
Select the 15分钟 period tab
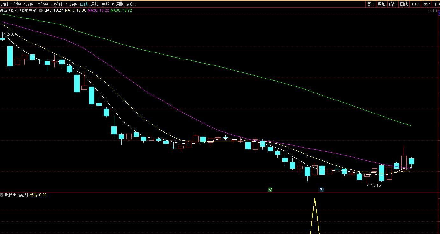tap(42, 4)
